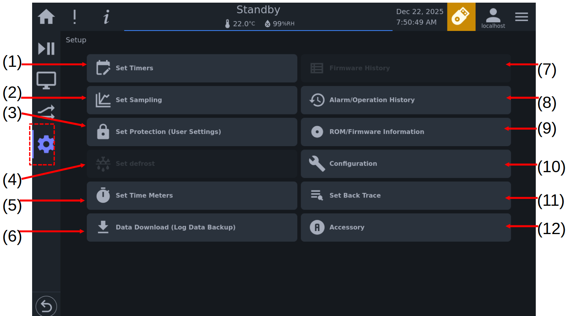
Task: Click the back arrow button
Action: pos(46,306)
